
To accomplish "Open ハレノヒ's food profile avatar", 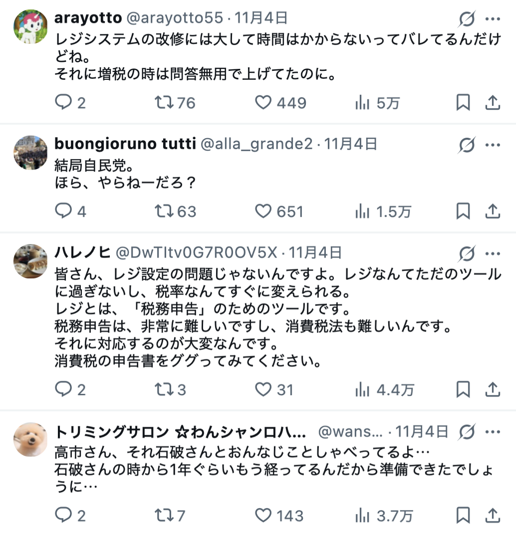I will pos(30,261).
